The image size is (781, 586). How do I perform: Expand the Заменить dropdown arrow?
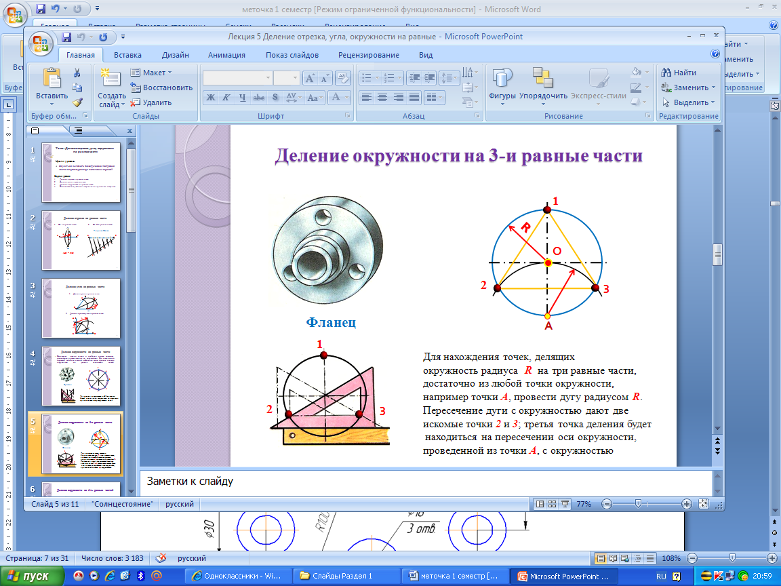click(x=713, y=87)
